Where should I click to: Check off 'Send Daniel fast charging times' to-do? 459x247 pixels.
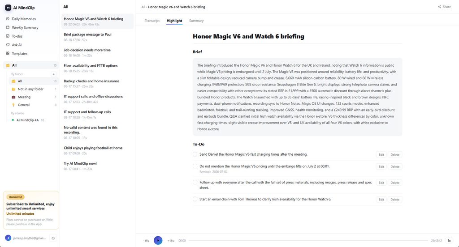(195, 154)
